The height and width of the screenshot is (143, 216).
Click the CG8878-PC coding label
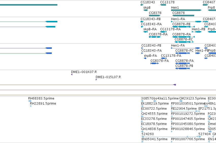(x=184, y=51)
